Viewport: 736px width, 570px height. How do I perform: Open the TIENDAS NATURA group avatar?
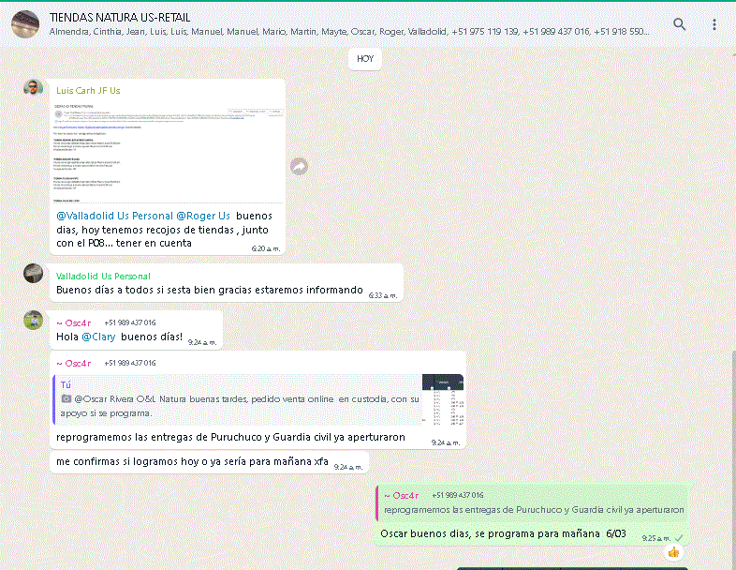click(25, 24)
